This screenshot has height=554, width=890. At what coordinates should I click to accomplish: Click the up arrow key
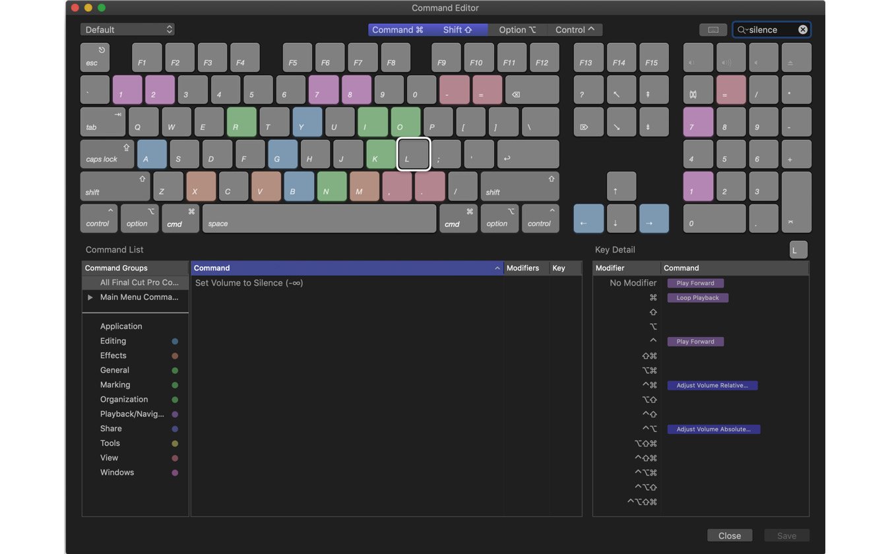pyautogui.click(x=621, y=187)
